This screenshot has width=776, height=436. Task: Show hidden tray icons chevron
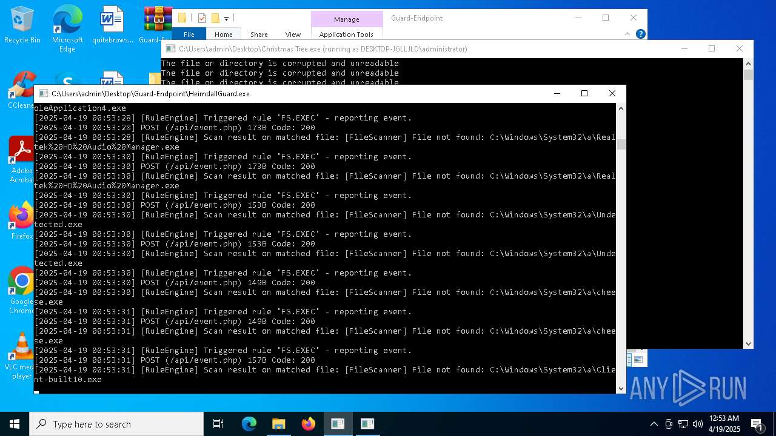click(x=654, y=424)
